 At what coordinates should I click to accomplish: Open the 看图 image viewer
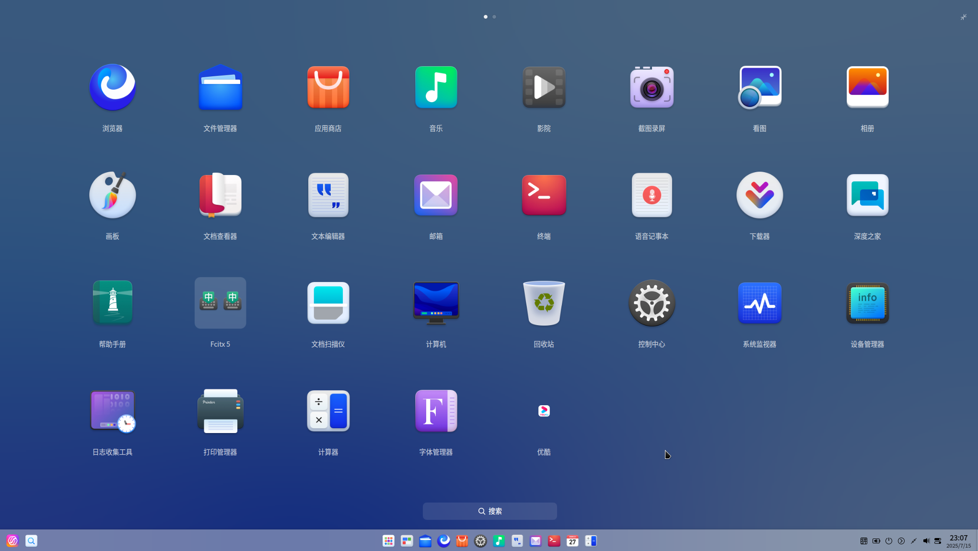759,87
